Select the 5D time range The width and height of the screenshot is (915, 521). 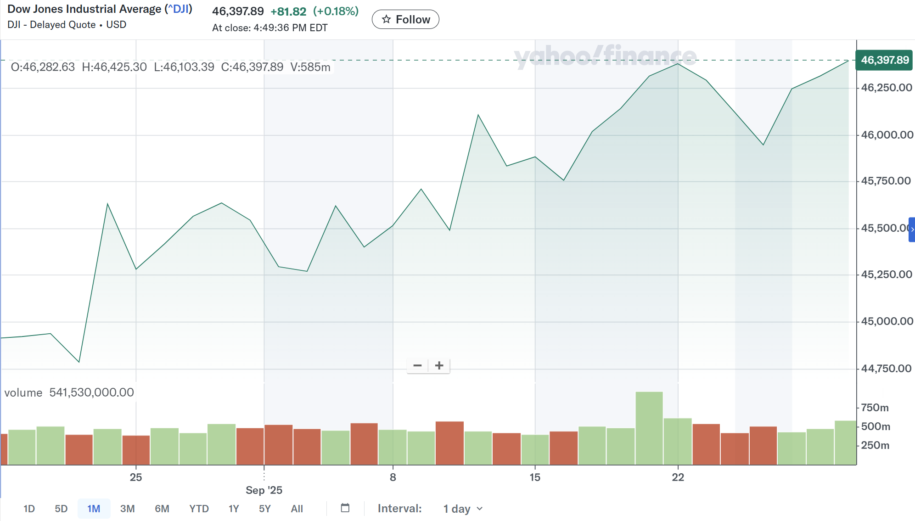tap(61, 509)
